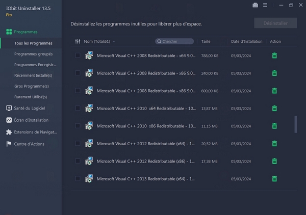Open the filter sliders icon beside Nom

(x=78, y=41)
